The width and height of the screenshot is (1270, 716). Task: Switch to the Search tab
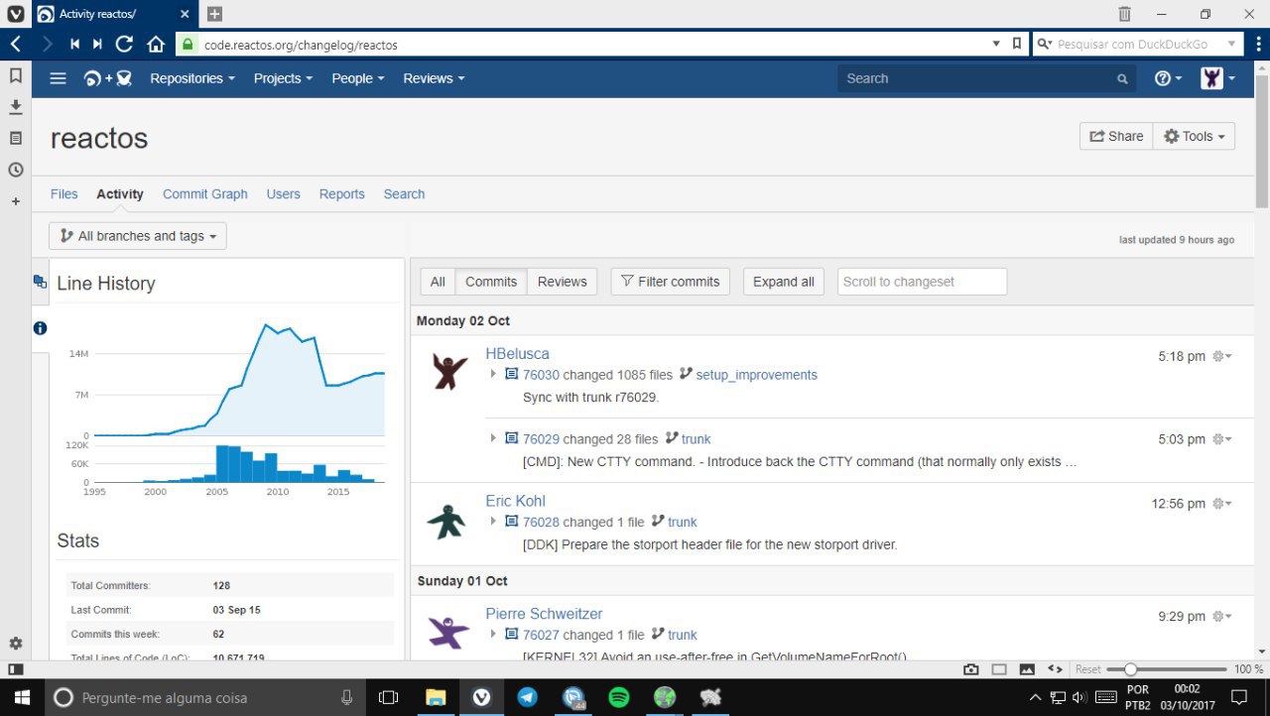pos(404,194)
